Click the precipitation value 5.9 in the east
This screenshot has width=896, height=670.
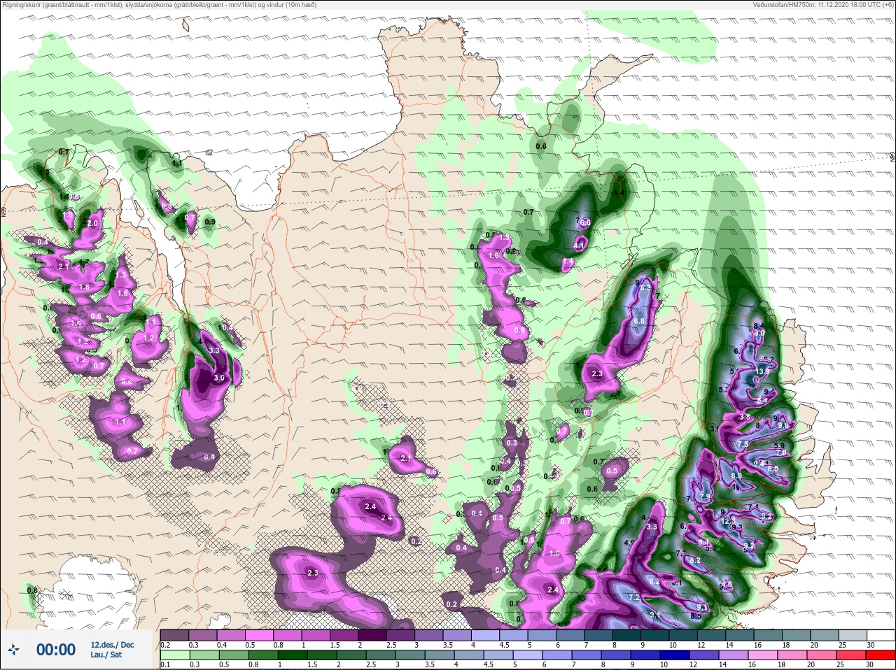(779, 446)
